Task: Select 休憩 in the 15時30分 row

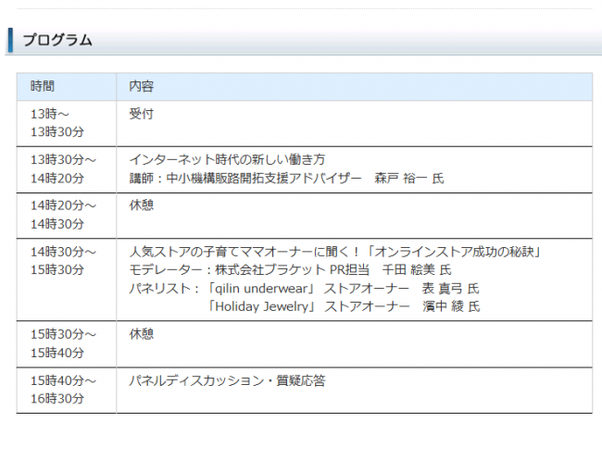Action: pyautogui.click(x=142, y=334)
